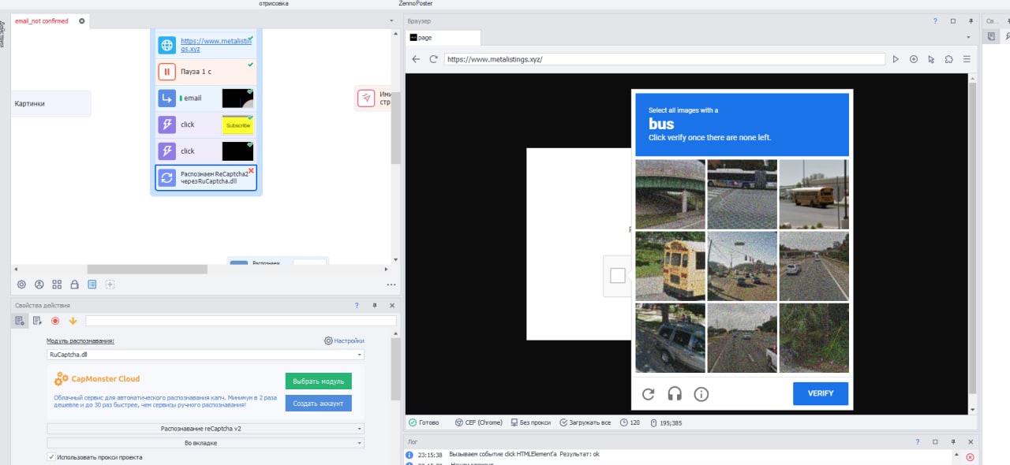Click the green Выбрать модуль button
Viewport: 1010px width, 465px height.
(318, 381)
